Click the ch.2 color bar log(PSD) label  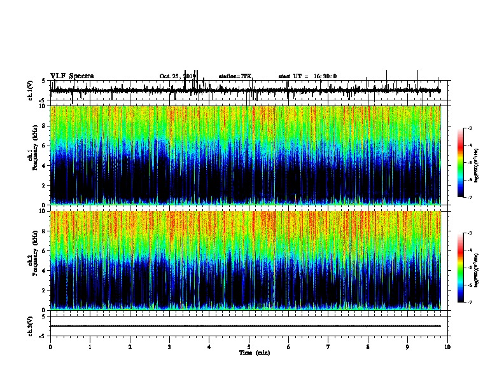(x=477, y=270)
